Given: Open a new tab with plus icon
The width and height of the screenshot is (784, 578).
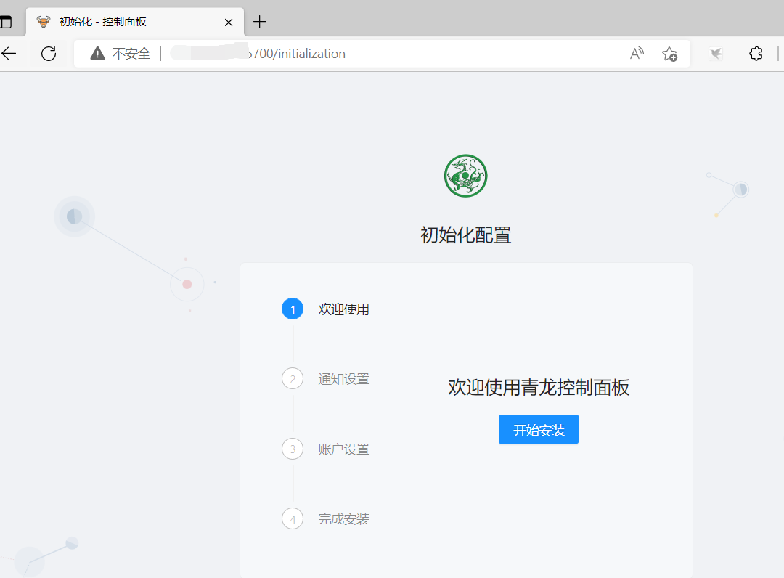Looking at the screenshot, I should pyautogui.click(x=259, y=22).
